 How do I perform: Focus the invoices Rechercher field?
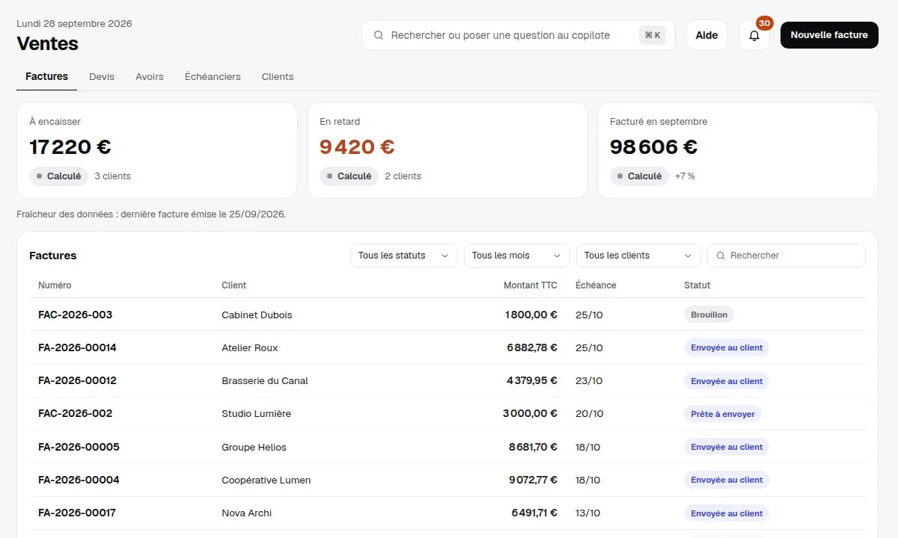tap(786, 256)
